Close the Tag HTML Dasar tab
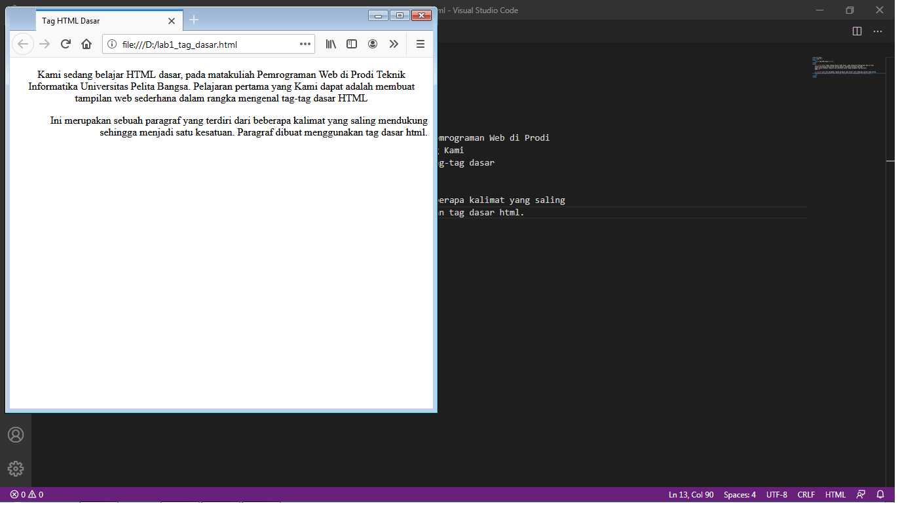 (172, 21)
